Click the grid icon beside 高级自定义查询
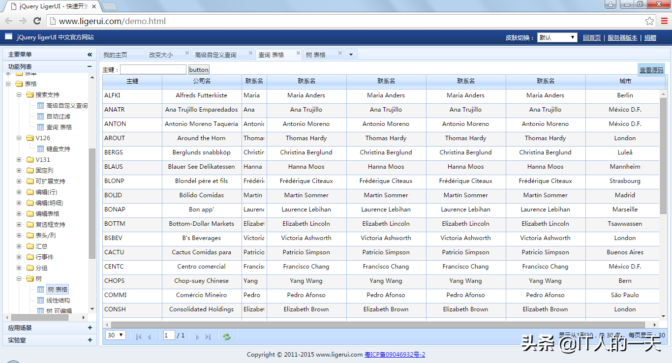 [40, 106]
